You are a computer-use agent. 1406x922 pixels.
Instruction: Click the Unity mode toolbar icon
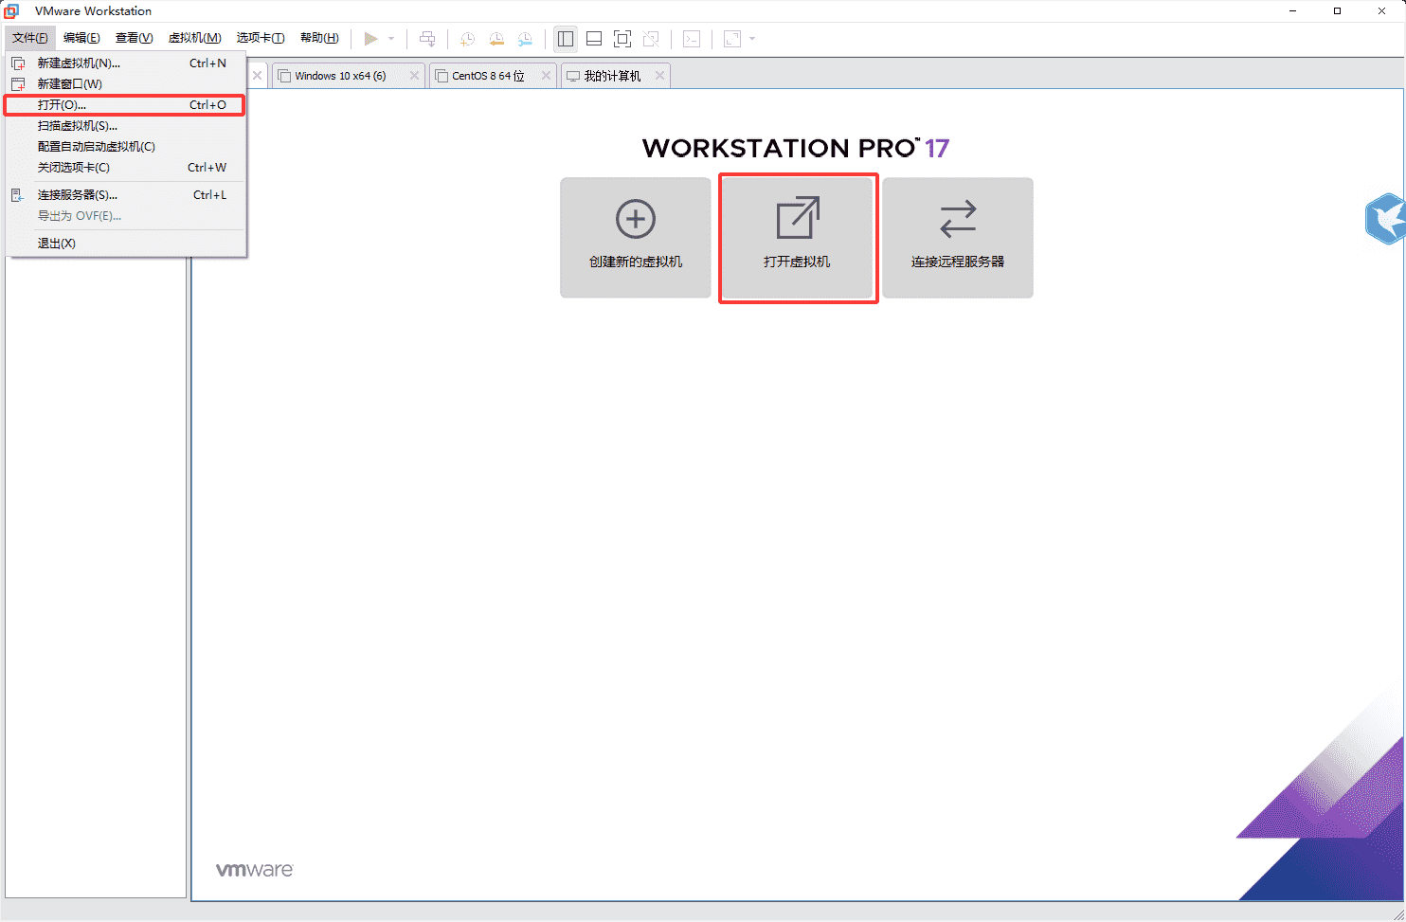tap(651, 39)
